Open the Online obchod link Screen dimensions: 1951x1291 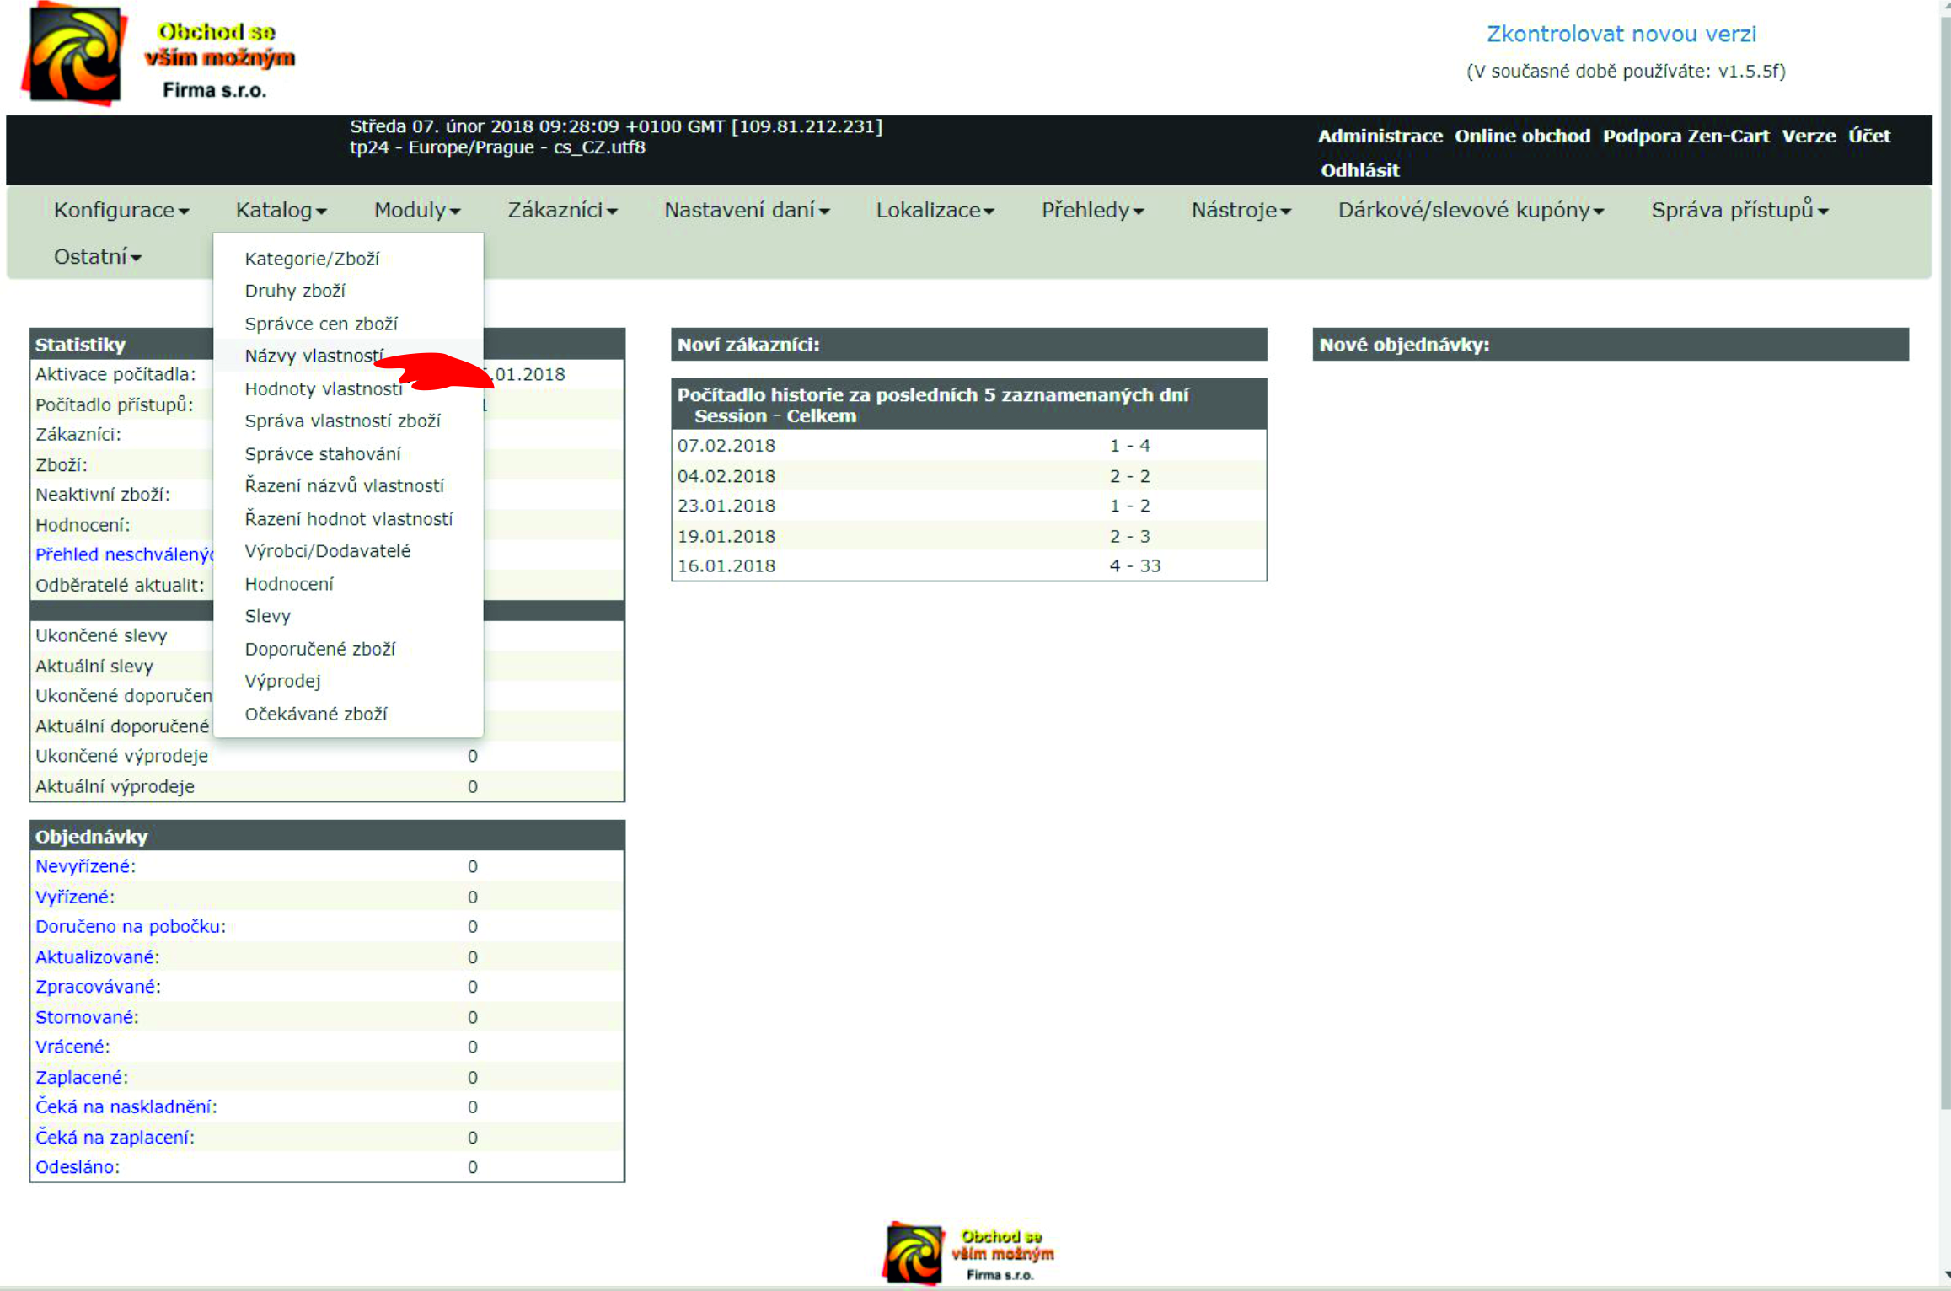1522,136
